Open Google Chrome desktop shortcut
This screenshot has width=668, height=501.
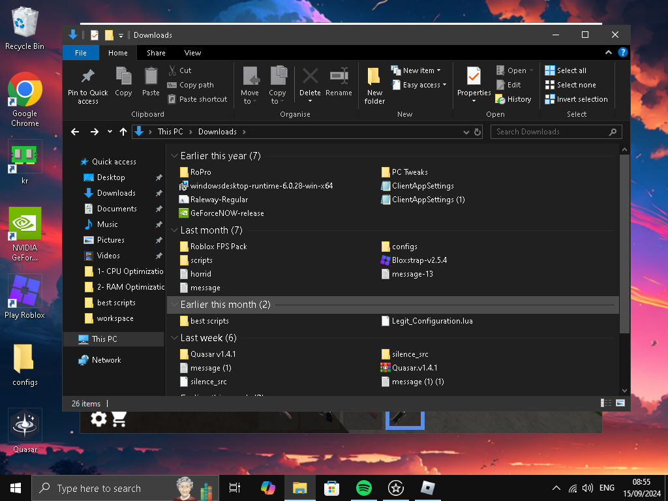coord(25,100)
